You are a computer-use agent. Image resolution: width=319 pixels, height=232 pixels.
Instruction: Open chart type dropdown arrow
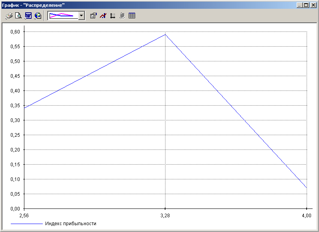[x=82, y=16]
